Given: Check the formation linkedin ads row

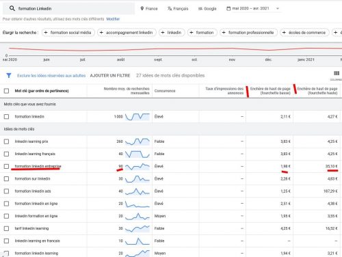Looking at the screenshot, I should (x=6, y=191).
